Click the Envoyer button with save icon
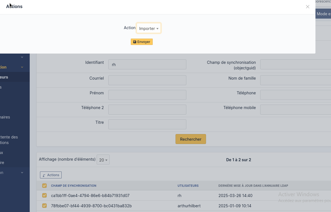Viewport: 331px width, 212px height. [x=142, y=42]
